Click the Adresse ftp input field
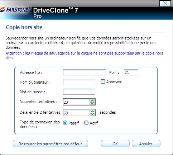The width and height of the screenshot is (173, 155). [x=85, y=72]
